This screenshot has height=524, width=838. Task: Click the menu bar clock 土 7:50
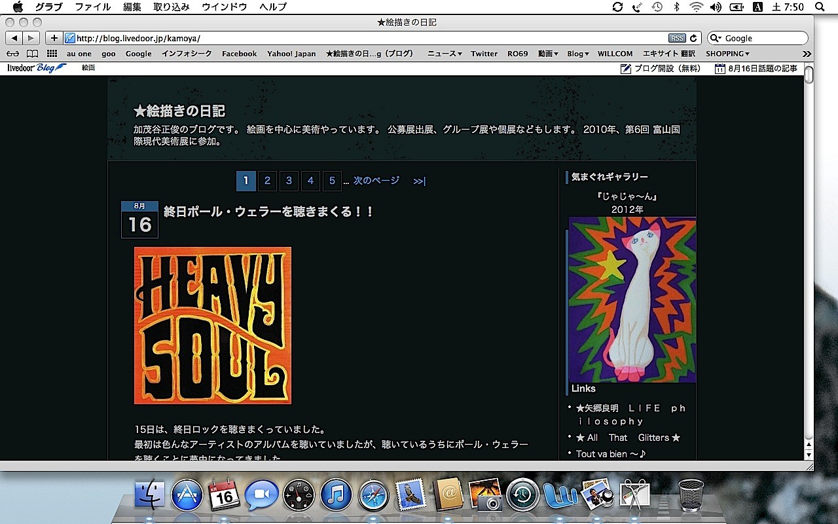tap(788, 7)
